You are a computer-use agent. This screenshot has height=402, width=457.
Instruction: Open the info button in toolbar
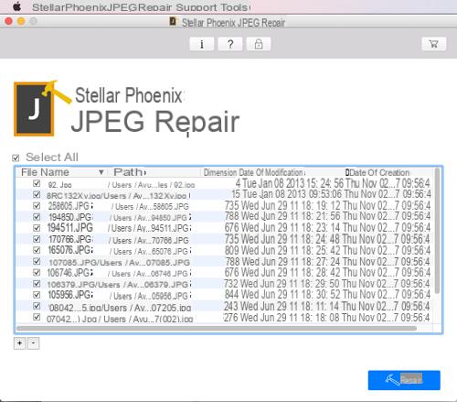tap(201, 44)
